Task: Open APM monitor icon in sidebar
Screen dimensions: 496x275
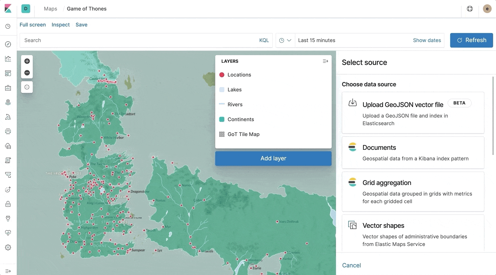Action: click(8, 175)
